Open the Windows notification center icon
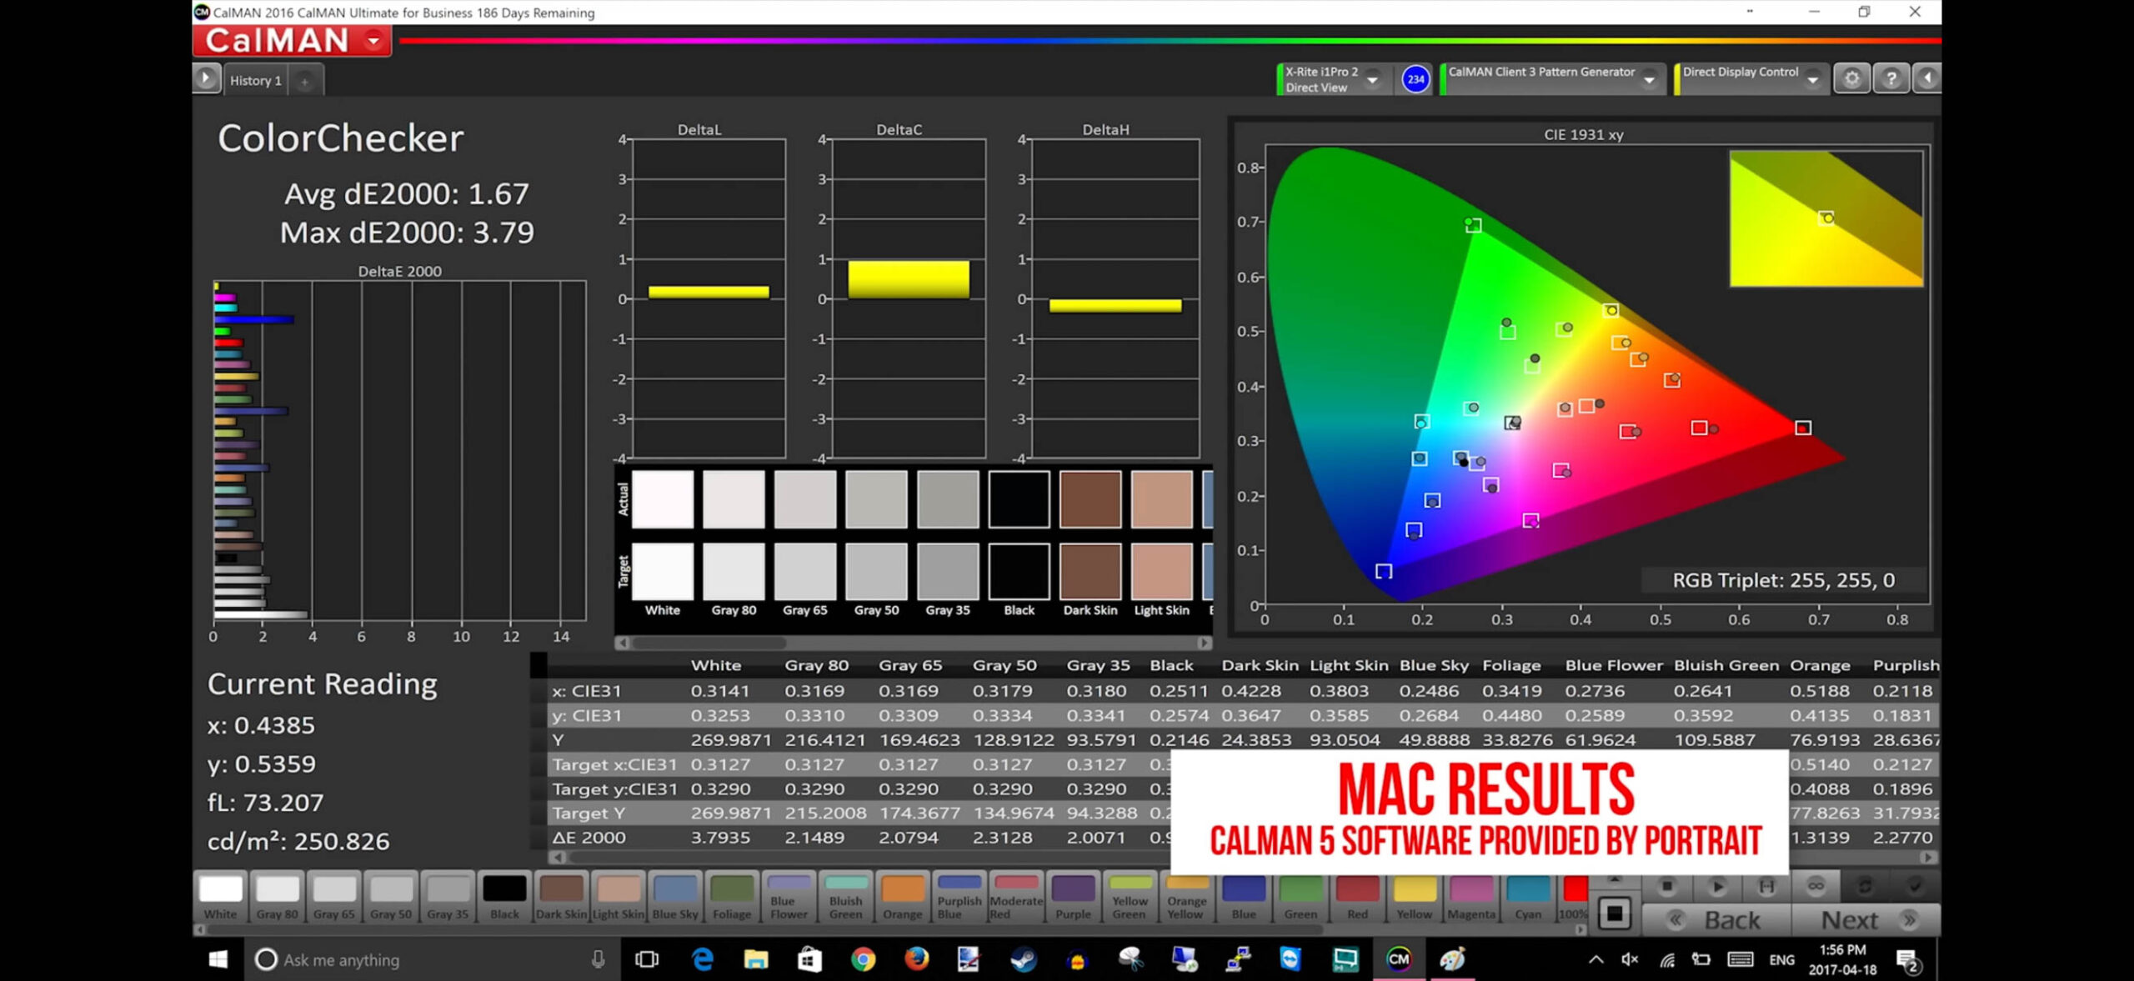The image size is (2134, 981). [x=1909, y=961]
